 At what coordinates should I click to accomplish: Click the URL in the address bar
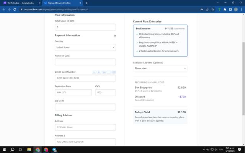(56, 10)
